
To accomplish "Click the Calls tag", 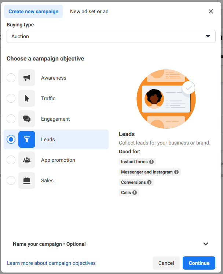I will click(129, 193).
